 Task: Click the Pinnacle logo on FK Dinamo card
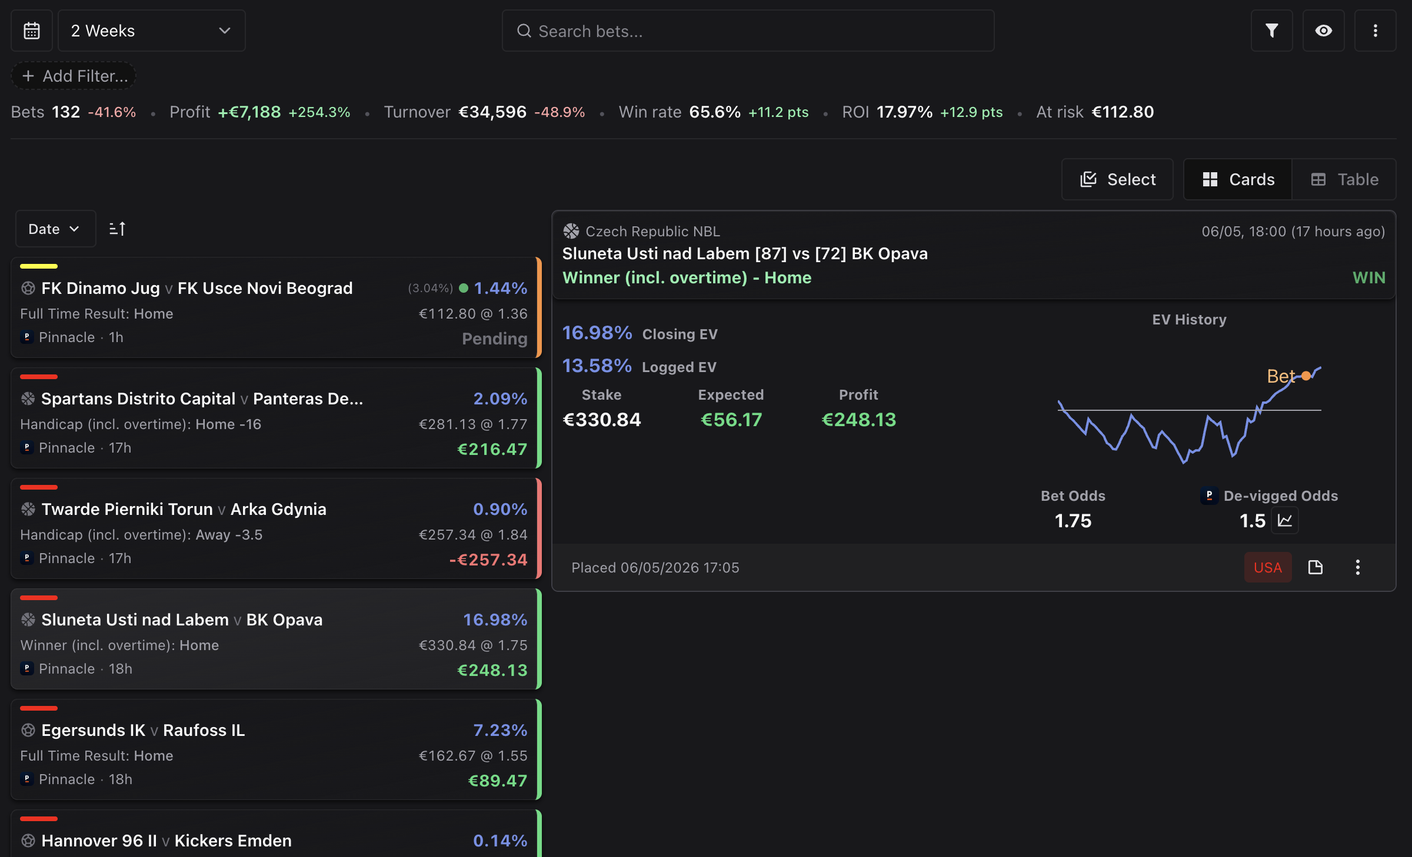click(26, 337)
